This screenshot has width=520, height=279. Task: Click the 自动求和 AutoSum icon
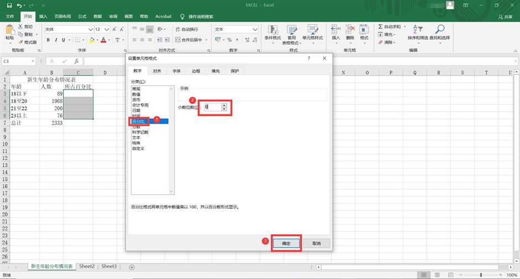[381, 27]
